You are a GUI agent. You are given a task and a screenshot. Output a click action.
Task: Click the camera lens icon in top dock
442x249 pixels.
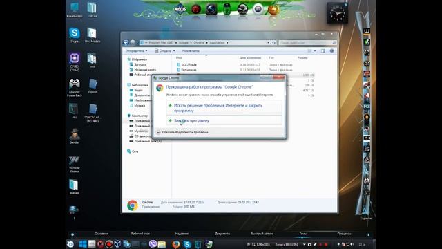click(211, 9)
